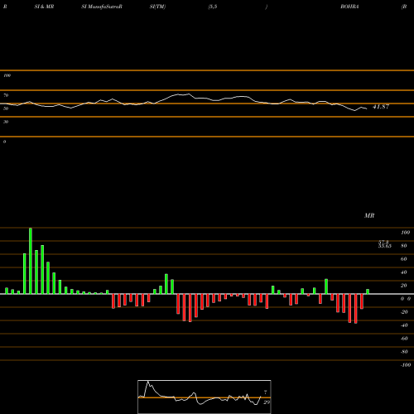Select the 30 level label on RSI axis

coord(6,122)
